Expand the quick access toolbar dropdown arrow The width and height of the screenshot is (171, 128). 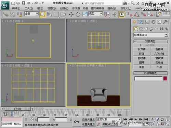click(x=43, y=3)
